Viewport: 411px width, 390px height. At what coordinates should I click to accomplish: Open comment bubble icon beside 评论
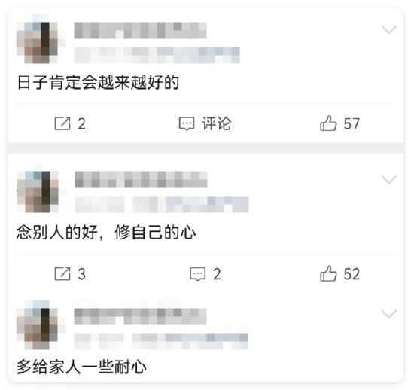pyautogui.click(x=187, y=123)
